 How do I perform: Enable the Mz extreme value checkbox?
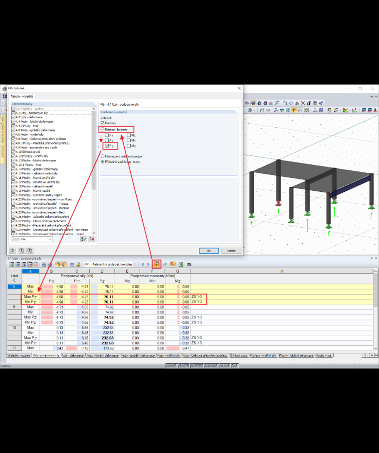pos(129,146)
